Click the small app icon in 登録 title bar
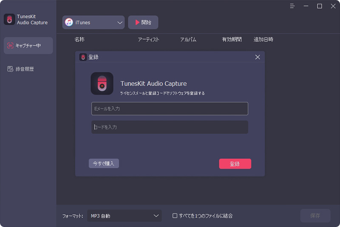 tap(83, 57)
